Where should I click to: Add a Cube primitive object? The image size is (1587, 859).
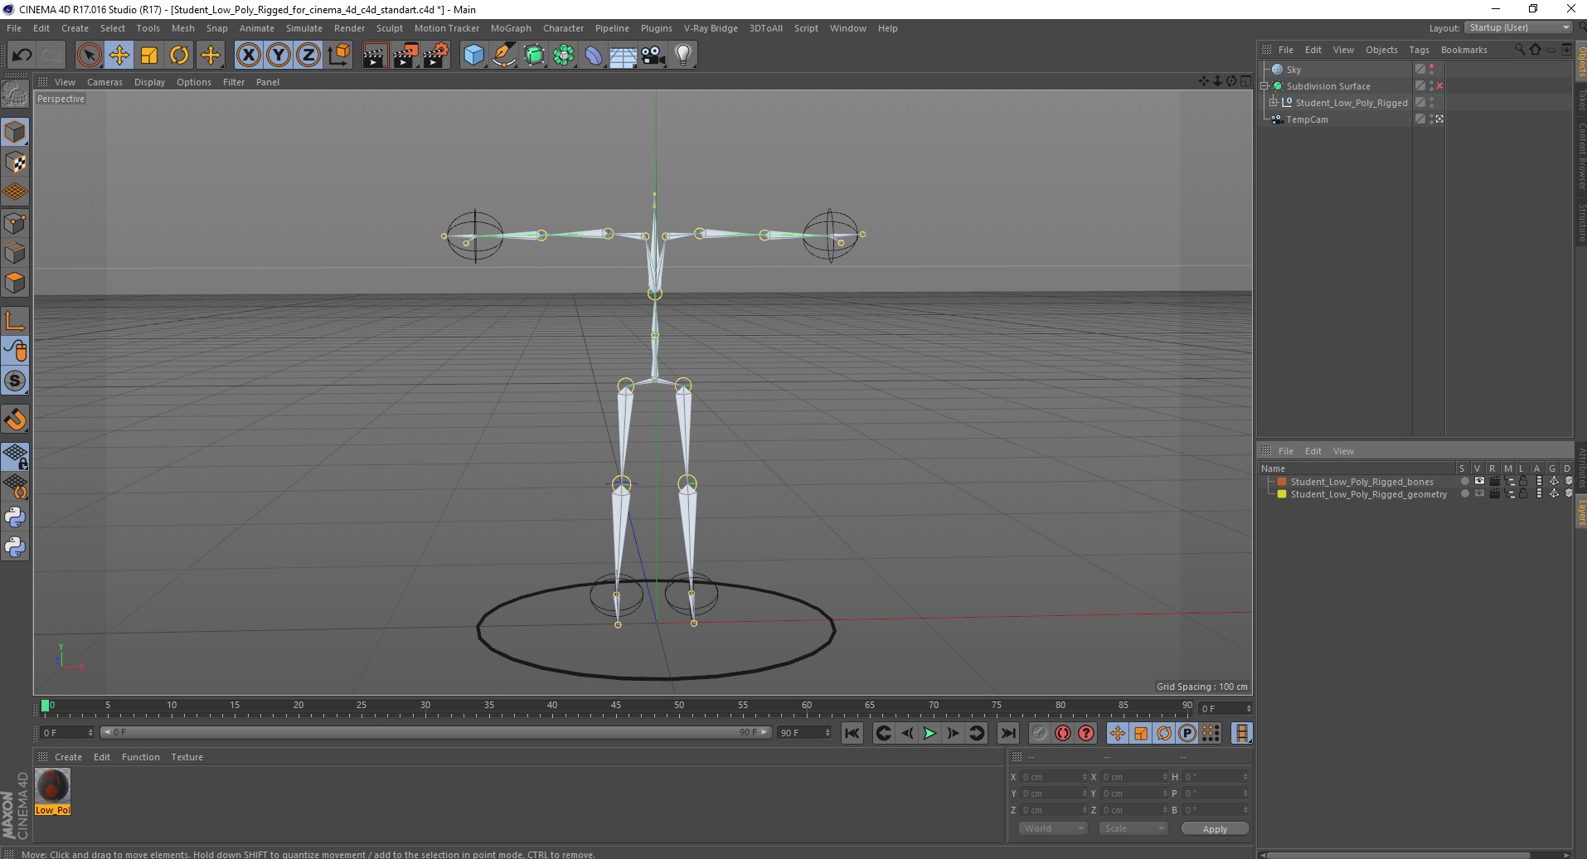click(x=473, y=56)
